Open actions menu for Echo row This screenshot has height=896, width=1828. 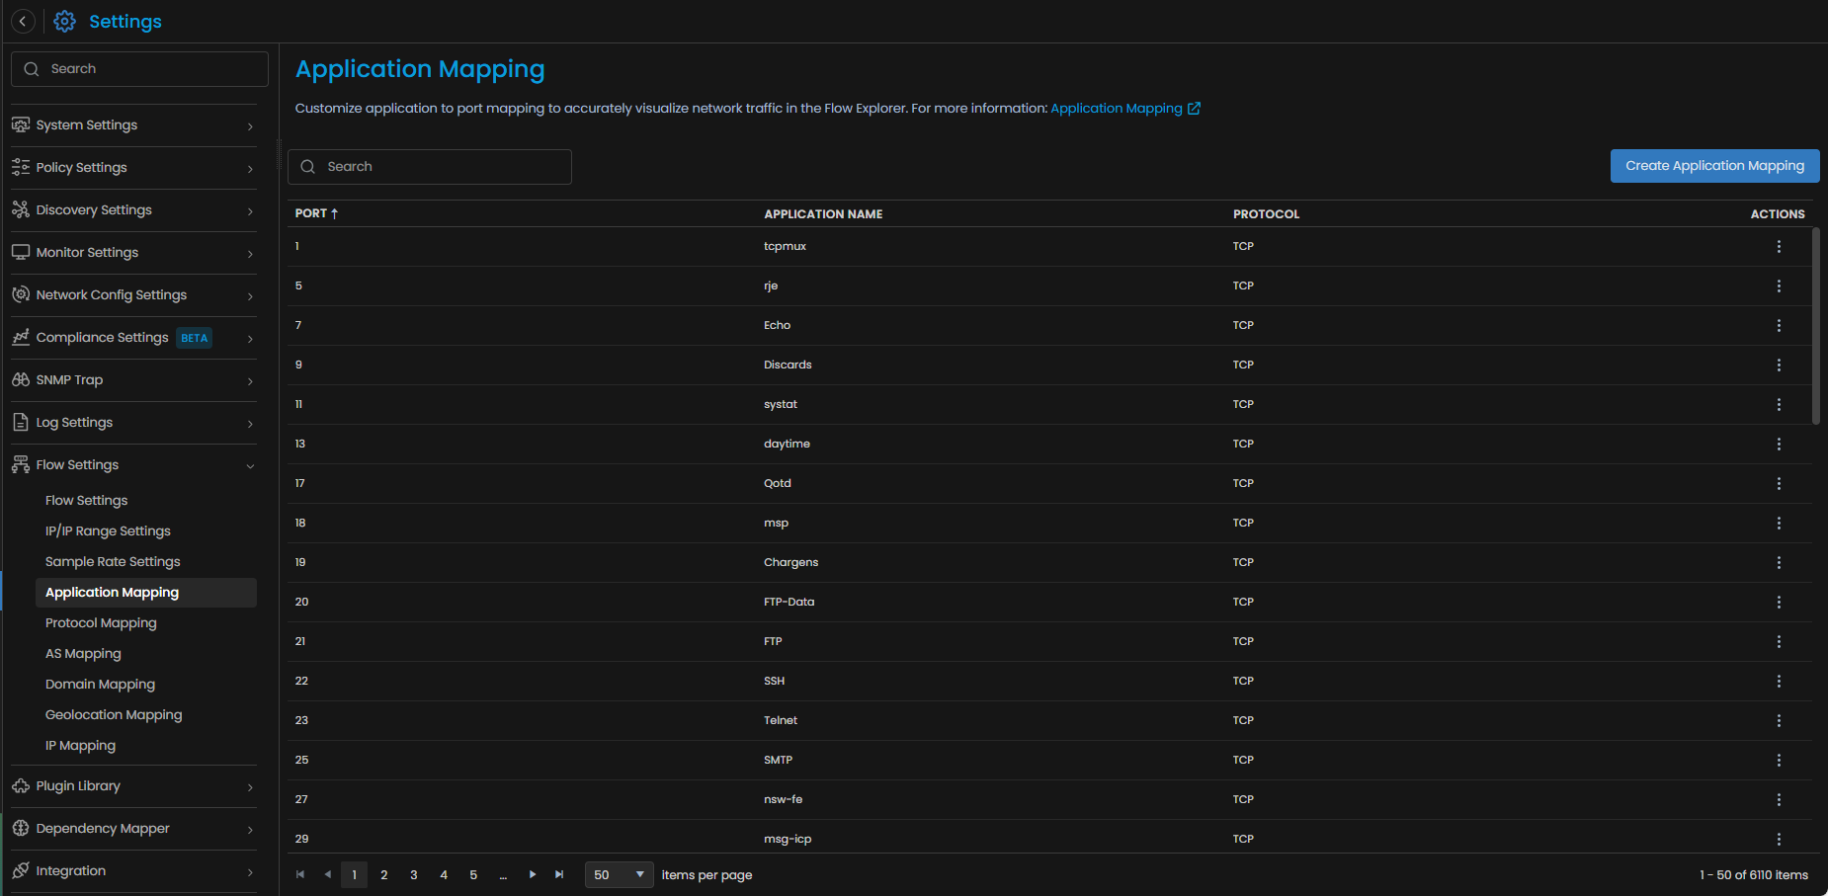coord(1779,325)
